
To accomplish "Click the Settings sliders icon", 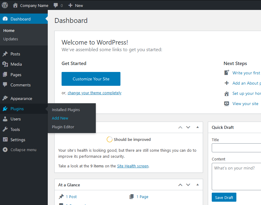I will [x=5, y=139].
